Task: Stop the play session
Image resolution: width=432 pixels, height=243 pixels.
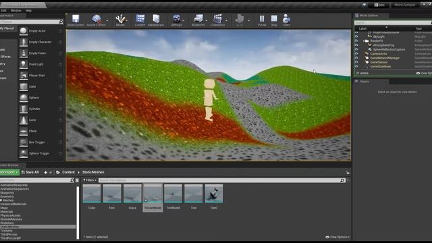Action: tap(274, 19)
